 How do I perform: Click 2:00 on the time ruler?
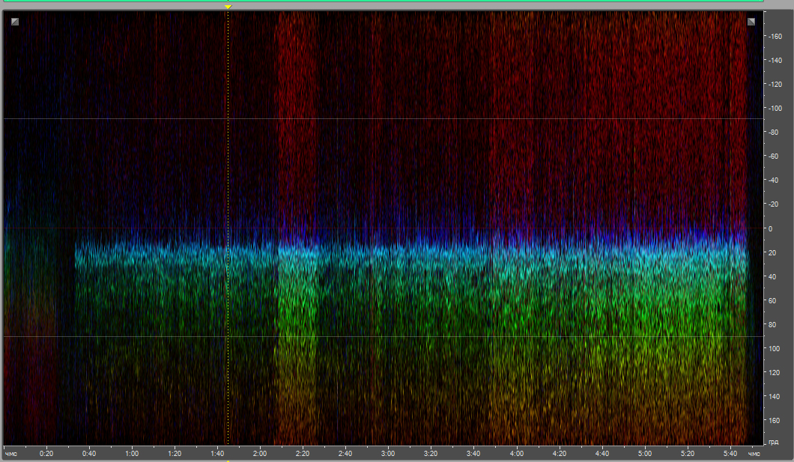[x=260, y=454]
